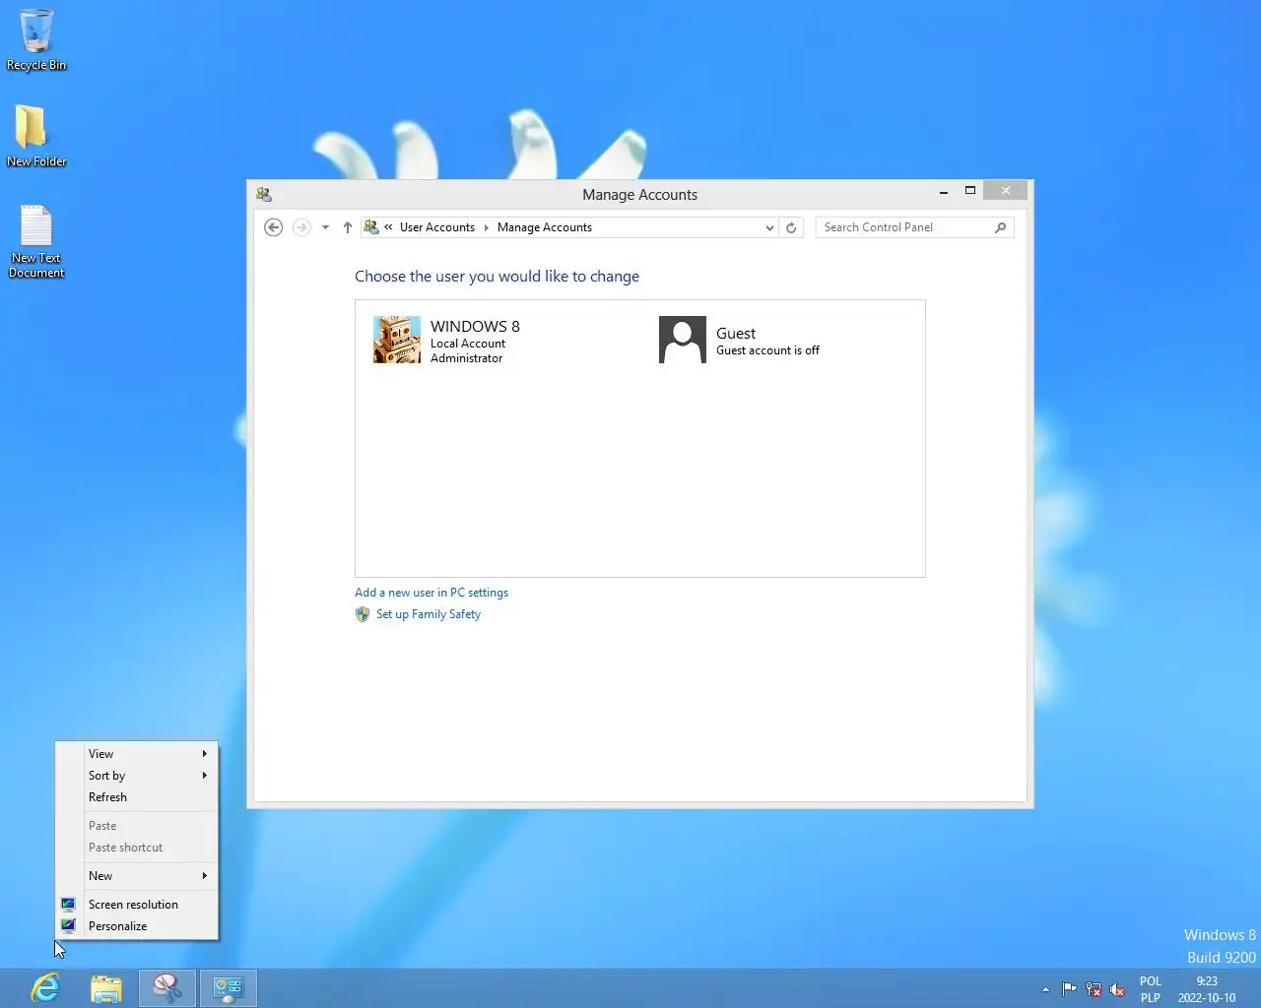
Task: Close the Manage Accounts window
Action: tap(1006, 191)
